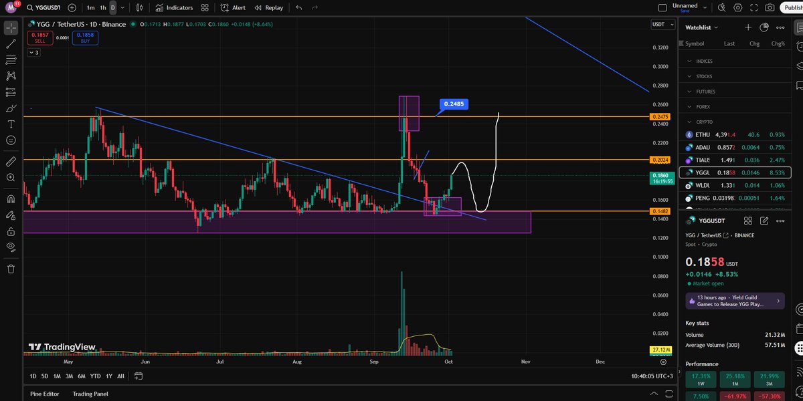Set the 1M date range
Viewport: 803px width, 401px height.
pos(57,376)
